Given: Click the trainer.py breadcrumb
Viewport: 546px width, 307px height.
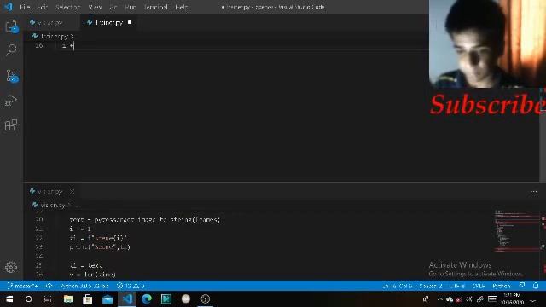Looking at the screenshot, I should point(55,36).
